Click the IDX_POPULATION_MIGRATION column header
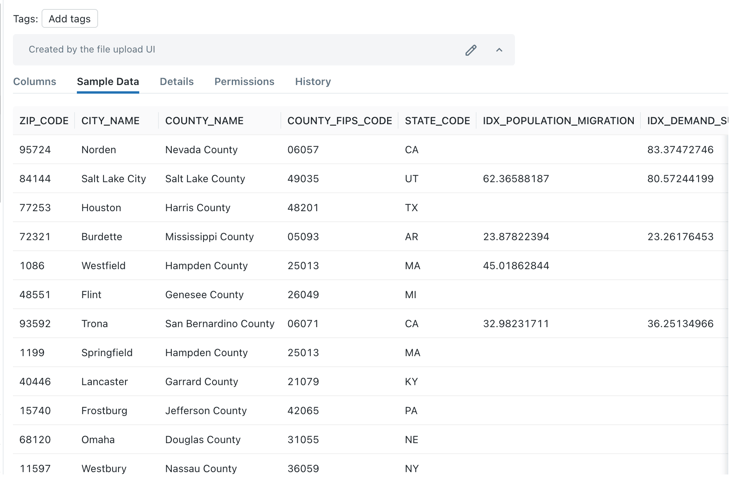Screen dimensions: 744x487 [558, 121]
